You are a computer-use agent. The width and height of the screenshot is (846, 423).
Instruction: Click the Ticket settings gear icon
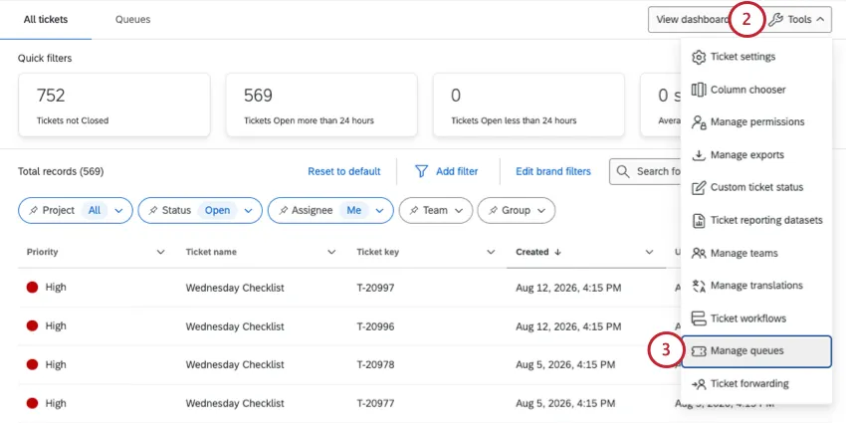[x=699, y=57]
